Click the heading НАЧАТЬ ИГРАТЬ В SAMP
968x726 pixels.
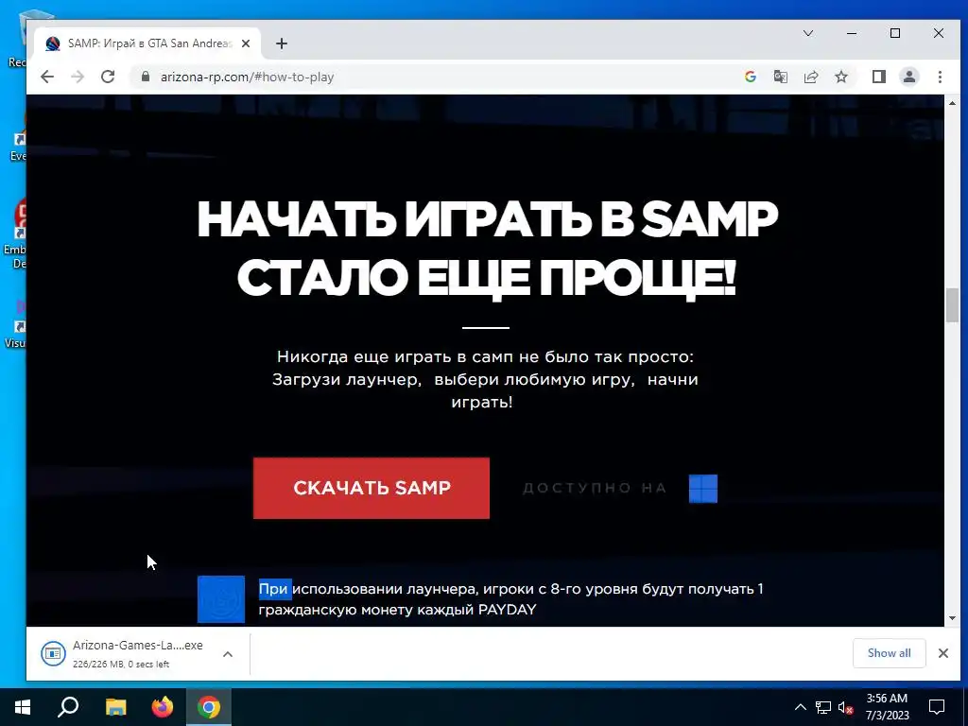pos(487,218)
